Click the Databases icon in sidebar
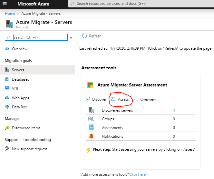 tap(7, 79)
